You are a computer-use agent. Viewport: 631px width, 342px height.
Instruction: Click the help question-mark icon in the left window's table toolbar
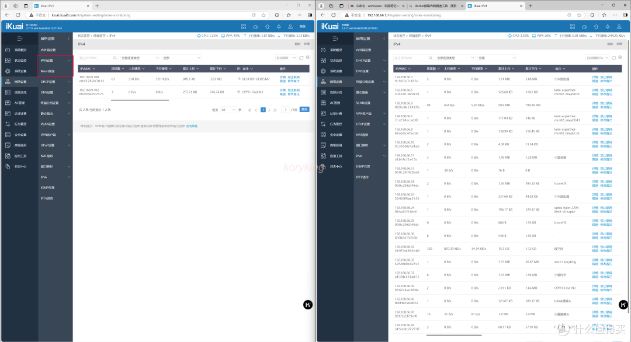pos(308,58)
